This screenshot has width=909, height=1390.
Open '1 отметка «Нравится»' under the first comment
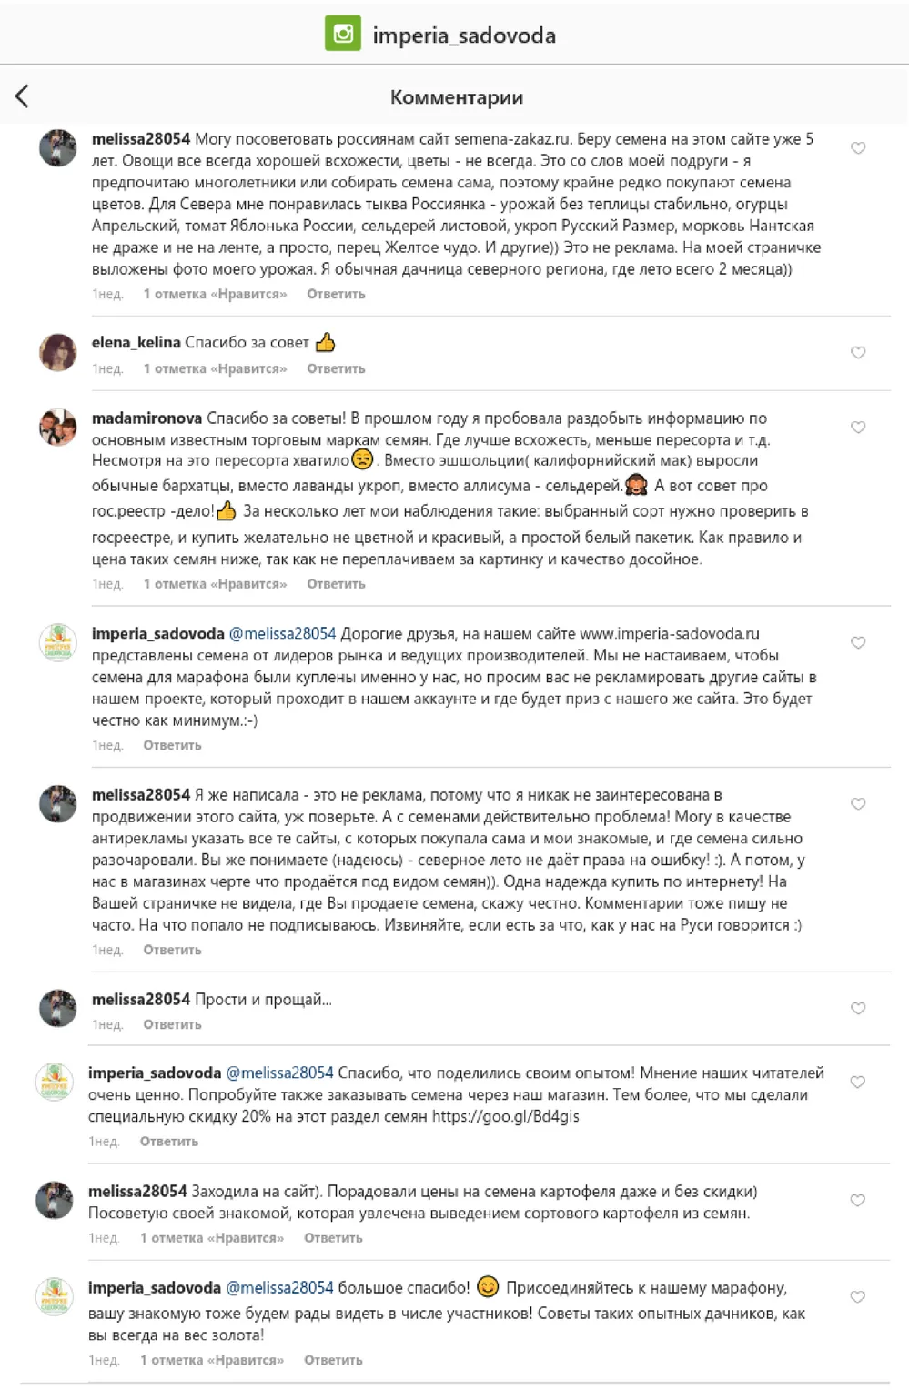(x=216, y=295)
